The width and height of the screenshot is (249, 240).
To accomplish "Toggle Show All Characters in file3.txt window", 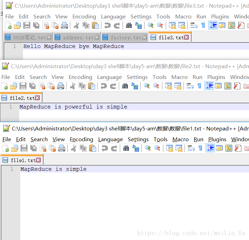I will [203, 25].
